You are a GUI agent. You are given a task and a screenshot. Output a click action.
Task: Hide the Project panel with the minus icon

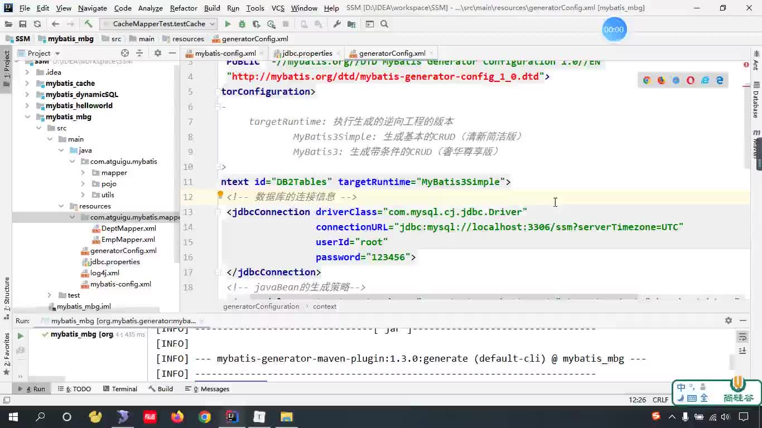(172, 53)
